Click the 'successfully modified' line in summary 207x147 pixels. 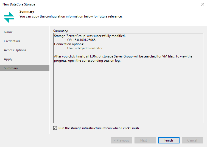(90, 36)
